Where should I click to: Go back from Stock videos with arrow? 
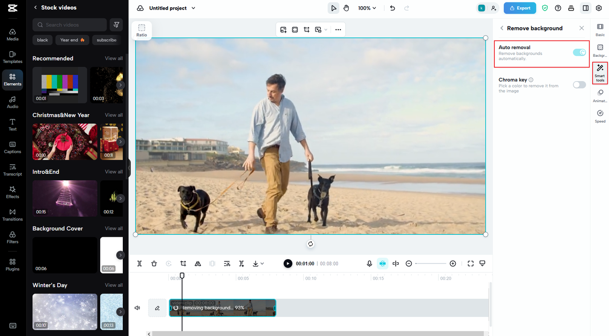click(35, 8)
